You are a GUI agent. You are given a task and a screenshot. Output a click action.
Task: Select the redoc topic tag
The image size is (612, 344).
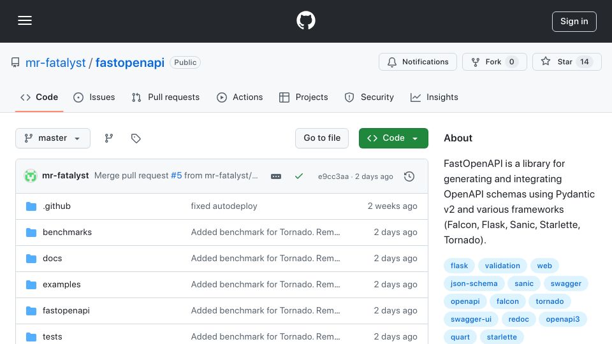click(x=518, y=319)
